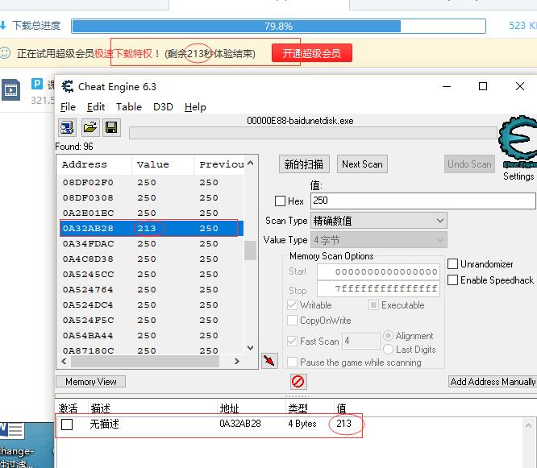The height and width of the screenshot is (468, 537).
Task: Click the open process icon
Action: click(67, 127)
